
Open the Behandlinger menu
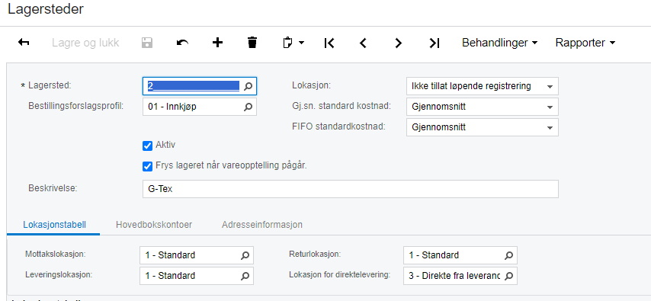[499, 43]
